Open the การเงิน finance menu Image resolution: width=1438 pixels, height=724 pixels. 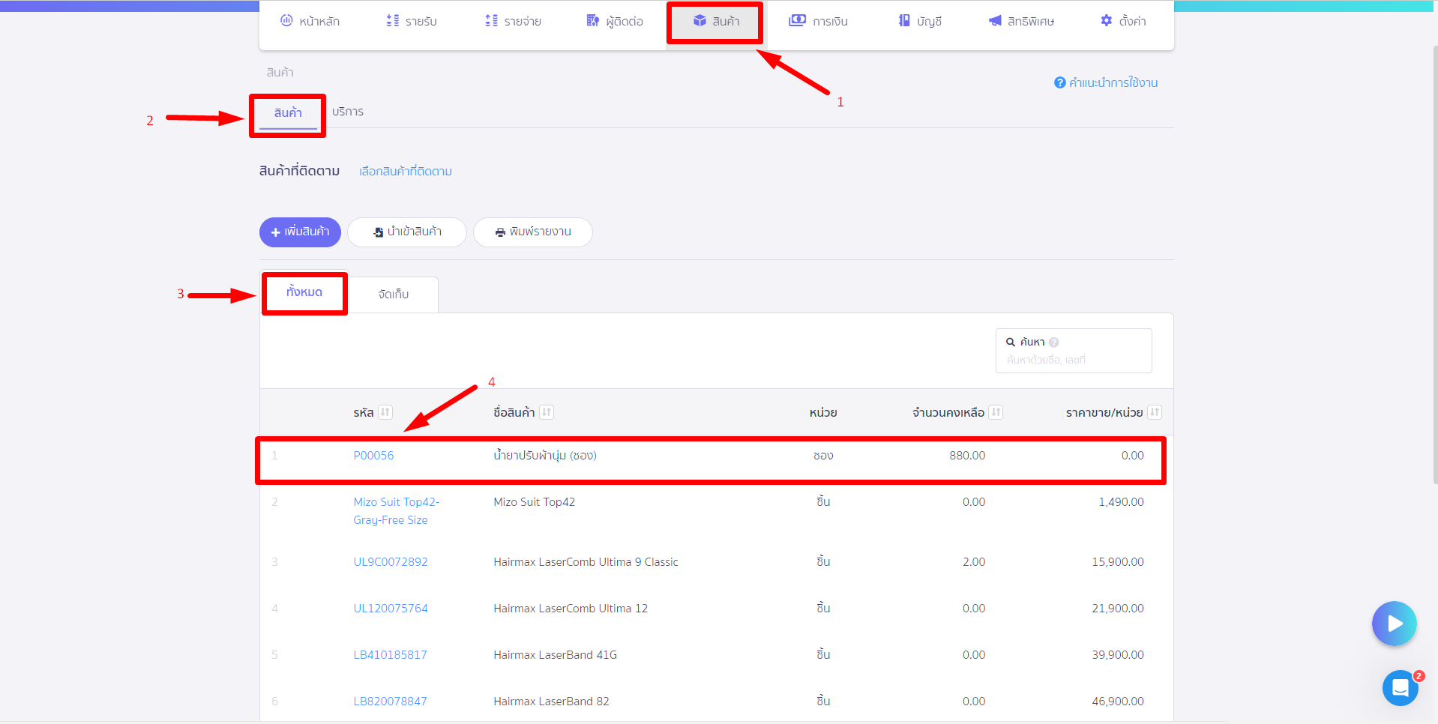[x=818, y=21]
